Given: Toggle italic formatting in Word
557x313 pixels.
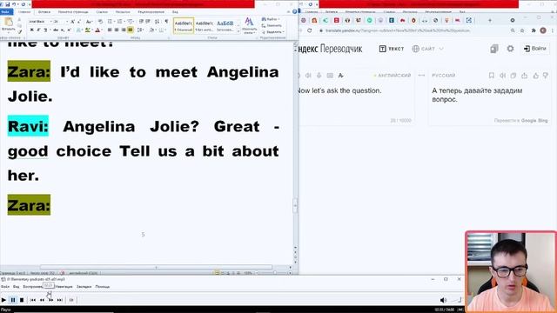Looking at the screenshot, I should (x=38, y=30).
